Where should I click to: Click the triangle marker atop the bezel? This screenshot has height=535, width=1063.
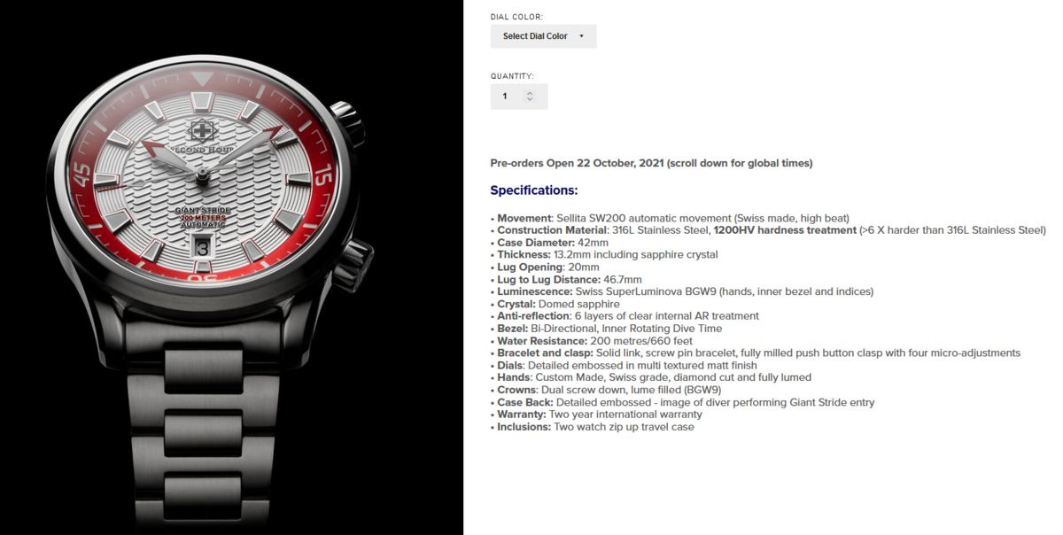pyautogui.click(x=202, y=81)
